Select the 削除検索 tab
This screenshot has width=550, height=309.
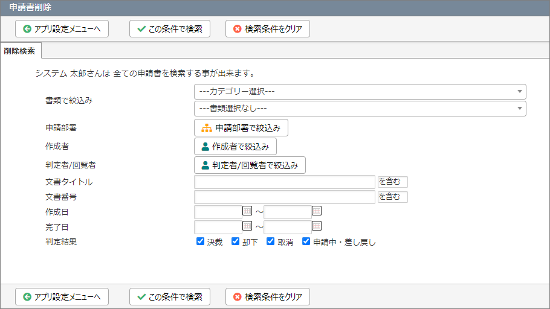coord(20,51)
